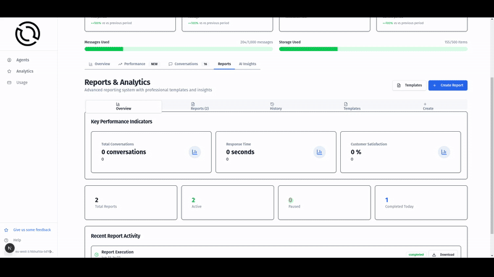This screenshot has height=277, width=494.
Task: Click the Reports & Analytics heading
Action: 117,82
